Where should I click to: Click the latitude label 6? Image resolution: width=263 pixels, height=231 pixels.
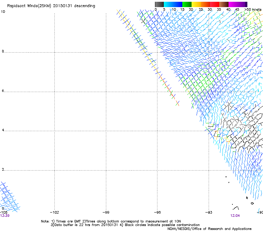pyautogui.click(x=3, y=91)
